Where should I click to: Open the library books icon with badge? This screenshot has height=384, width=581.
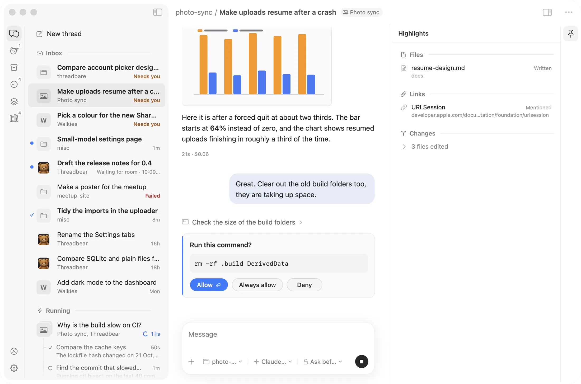point(14,118)
